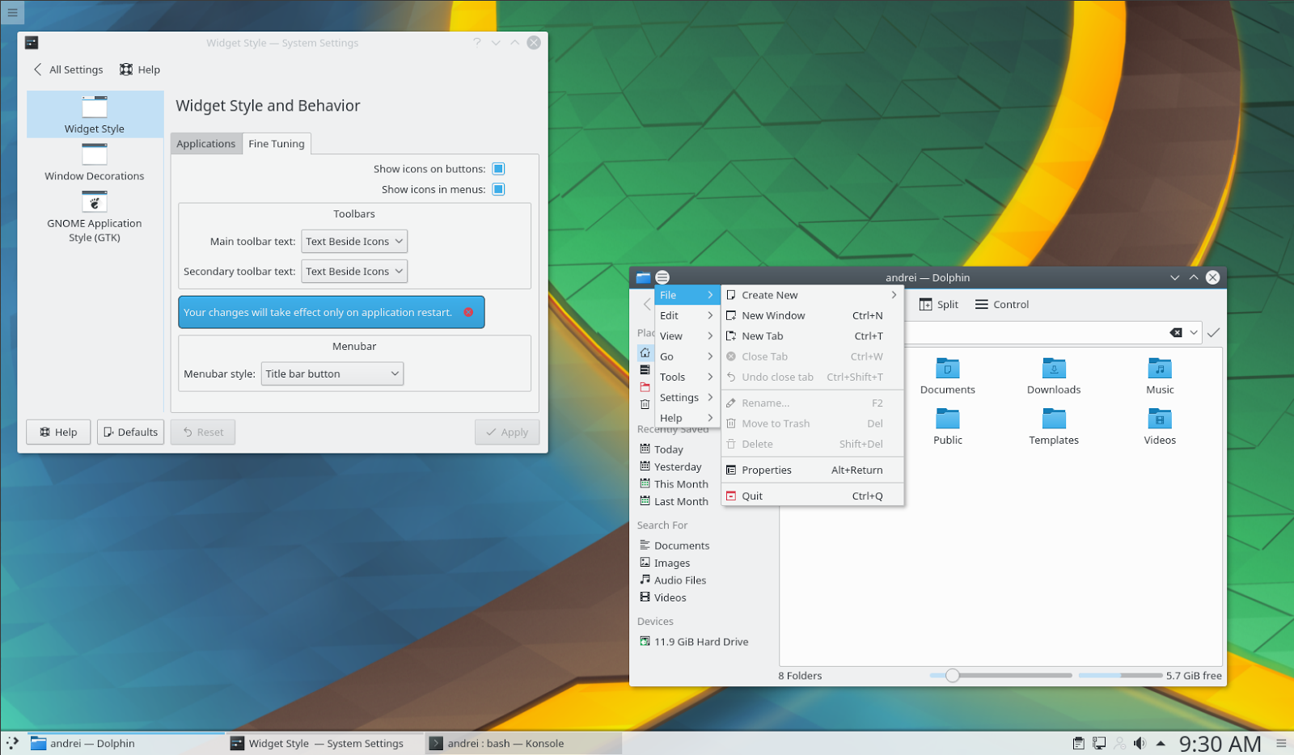The width and height of the screenshot is (1294, 755).
Task: Switch to the Applications tab
Action: [x=206, y=144]
